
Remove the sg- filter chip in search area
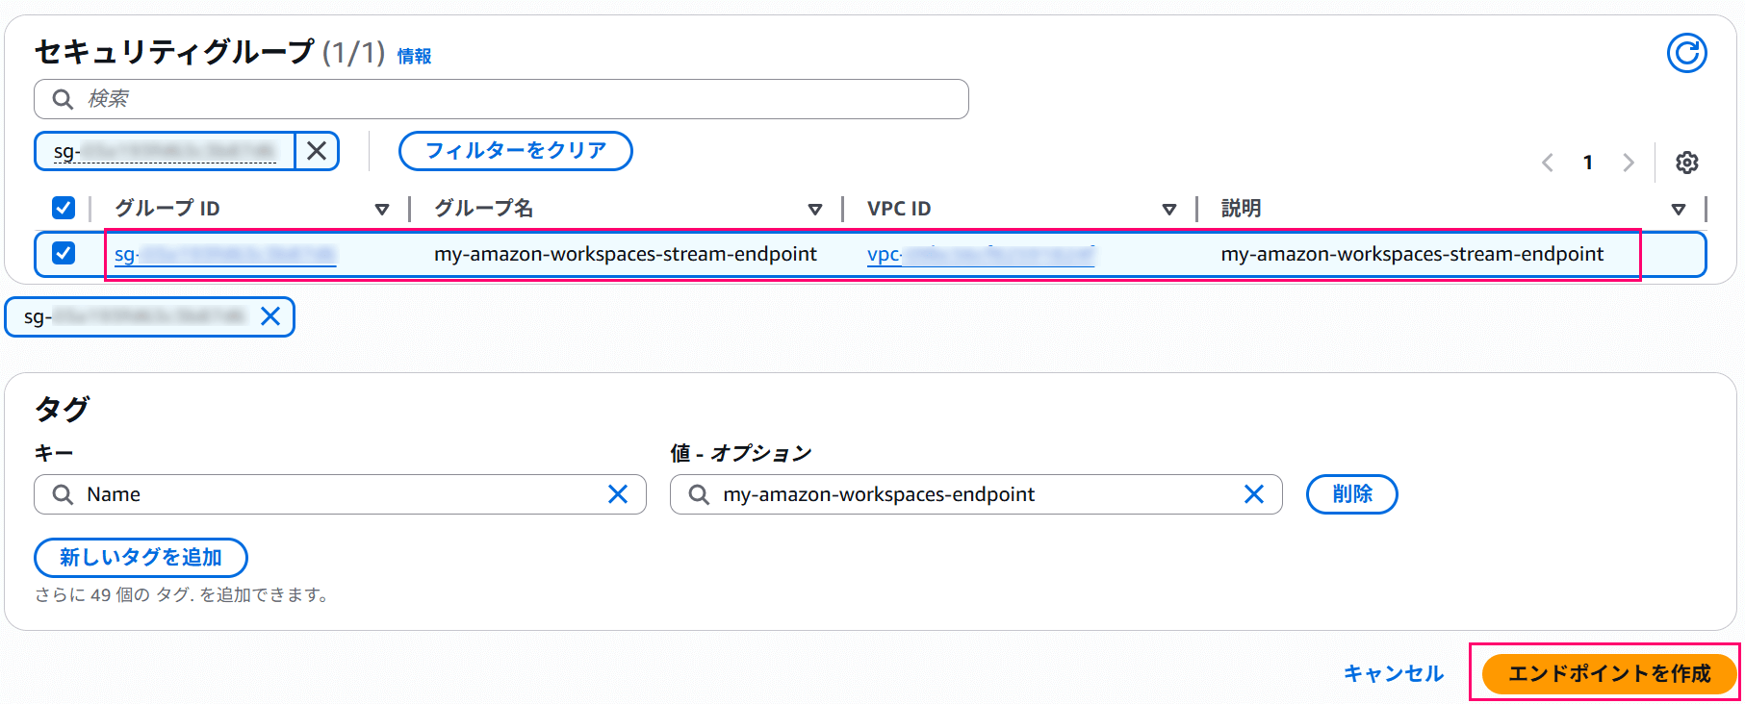tap(317, 151)
